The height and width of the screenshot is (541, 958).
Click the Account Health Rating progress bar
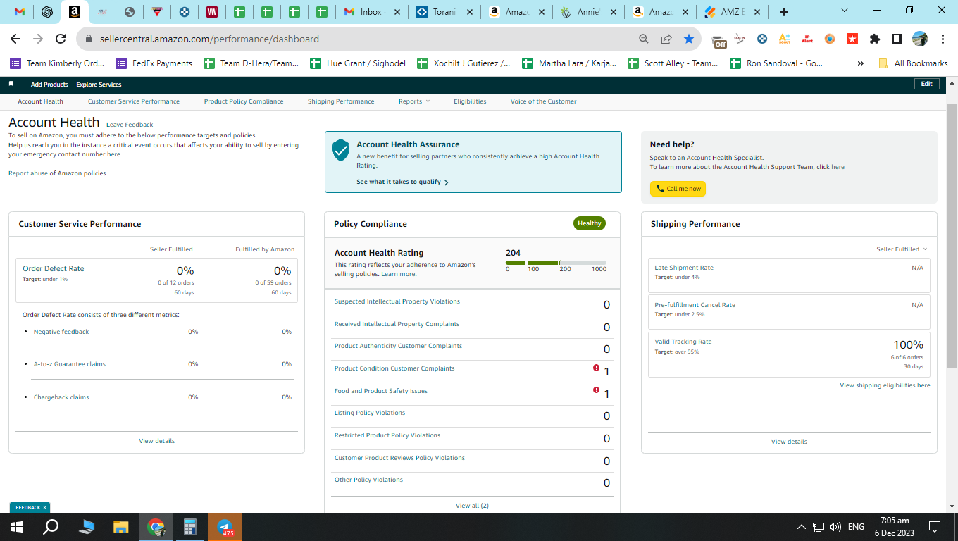click(x=556, y=263)
